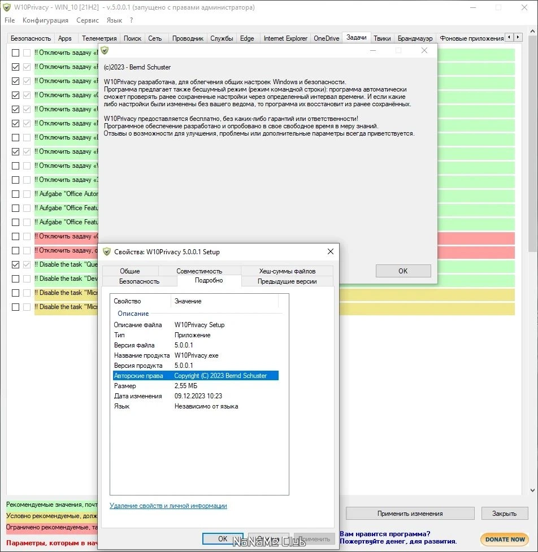Select the Дата изменения 09.12.2023 row
Viewport: 538px width, 552px height.
pos(196,396)
